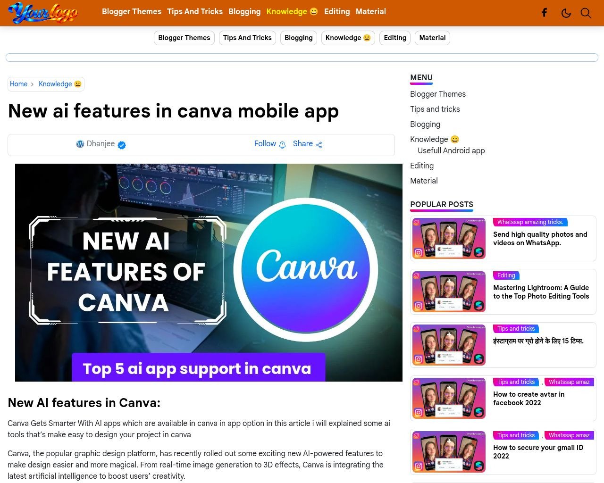This screenshot has width=604, height=483.
Task: Open Blogger Themes in sidebar menu
Action: pyautogui.click(x=438, y=94)
